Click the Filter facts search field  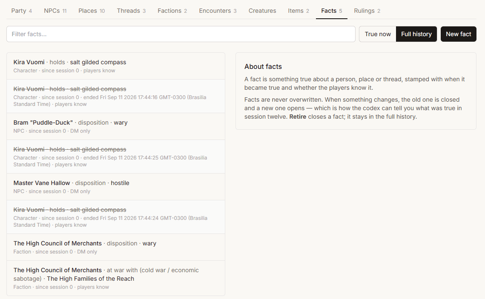(x=181, y=34)
